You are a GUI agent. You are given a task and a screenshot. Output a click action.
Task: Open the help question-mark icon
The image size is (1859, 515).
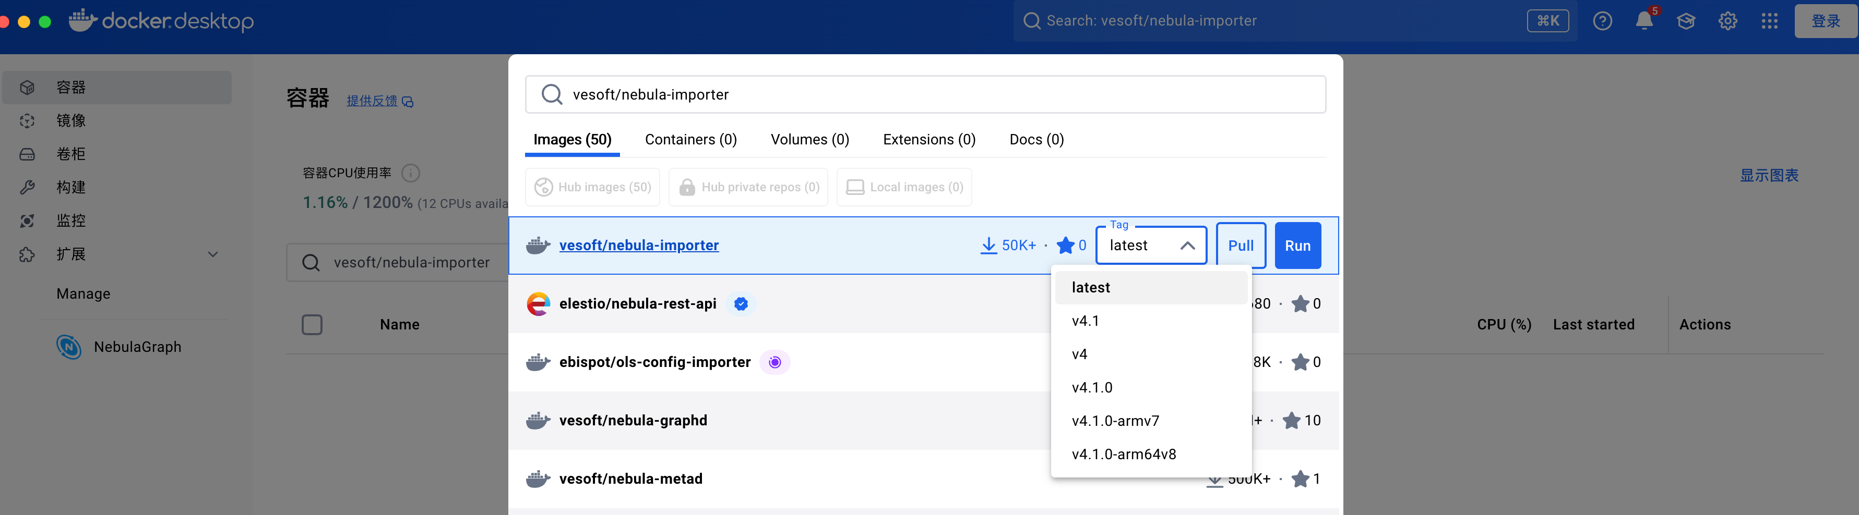click(1602, 21)
